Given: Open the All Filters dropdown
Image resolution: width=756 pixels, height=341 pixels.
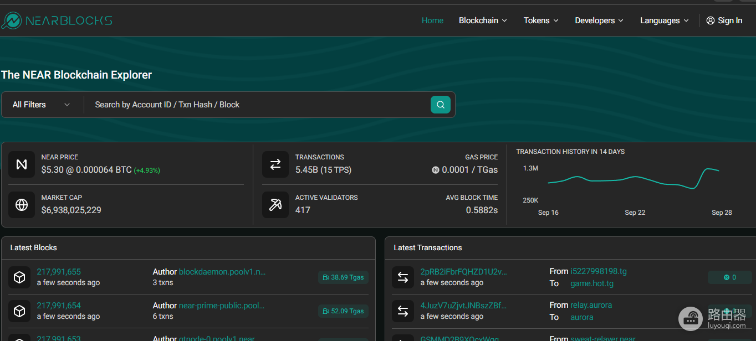Looking at the screenshot, I should click(x=42, y=105).
